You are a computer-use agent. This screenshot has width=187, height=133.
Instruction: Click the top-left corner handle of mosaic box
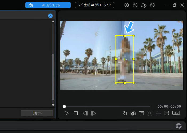(x=116, y=36)
